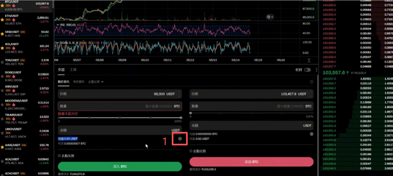Open the three-dot menu next to 杠杆

(x=317, y=70)
